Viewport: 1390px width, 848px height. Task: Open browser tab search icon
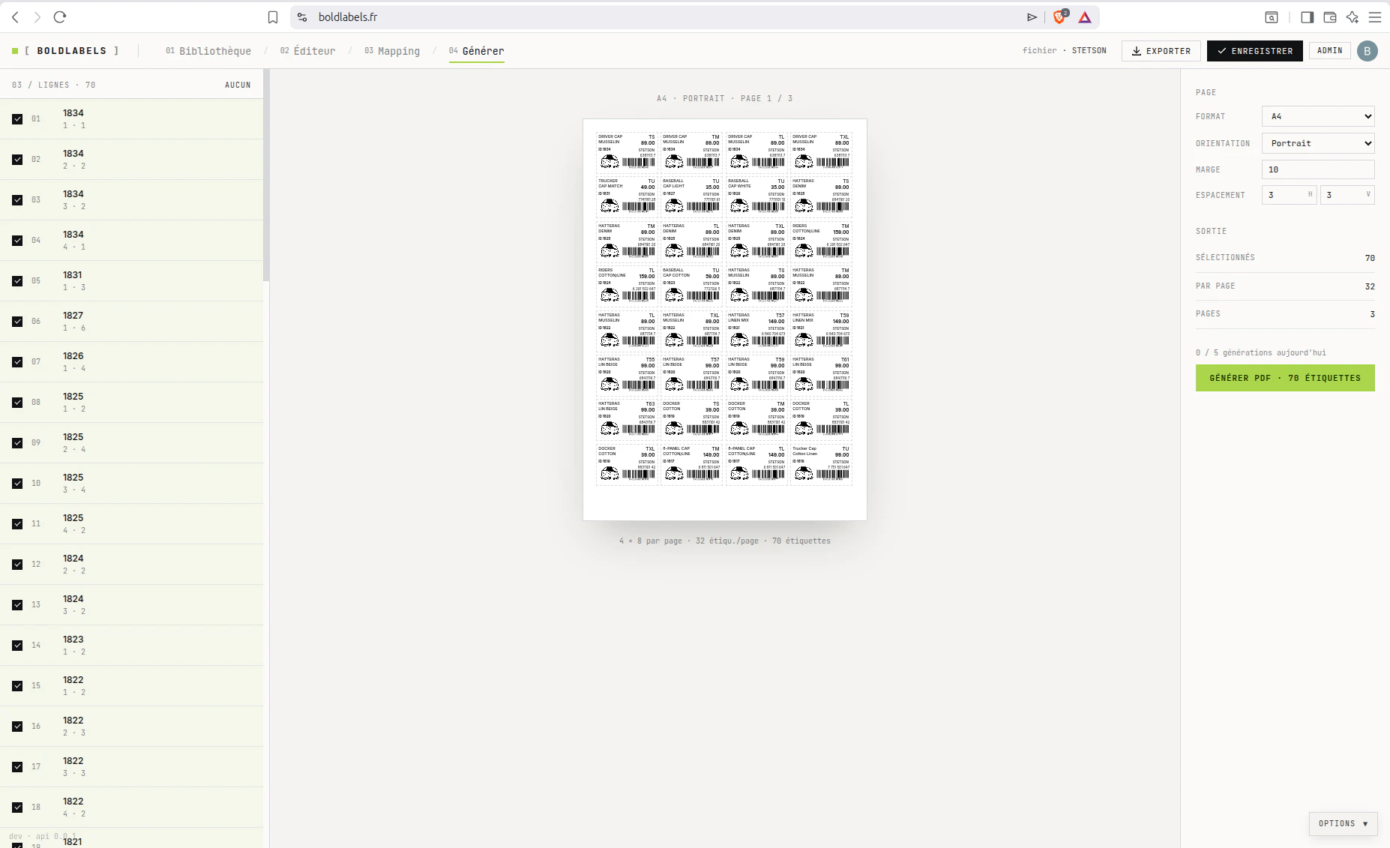[1272, 17]
